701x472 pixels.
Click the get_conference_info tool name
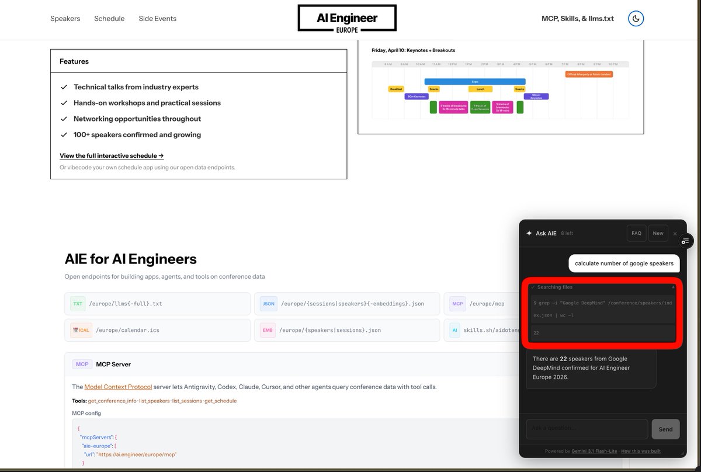(112, 401)
